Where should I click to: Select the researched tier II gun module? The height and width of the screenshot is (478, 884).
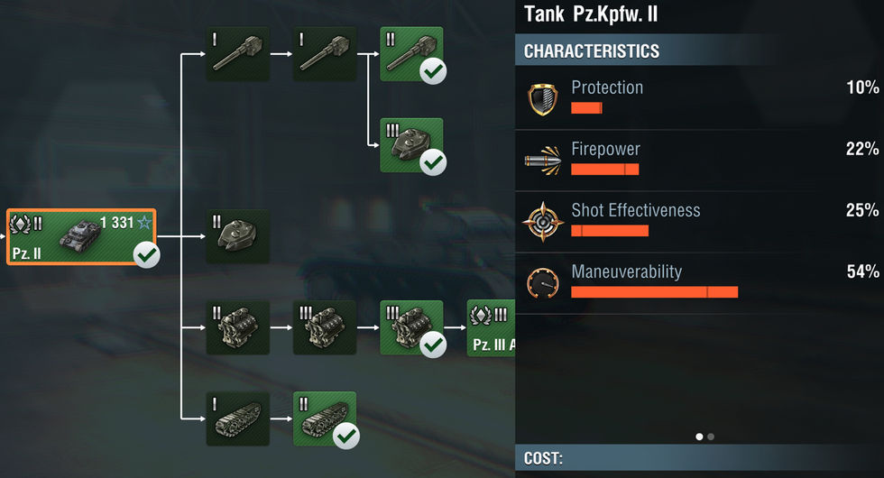coord(411,54)
